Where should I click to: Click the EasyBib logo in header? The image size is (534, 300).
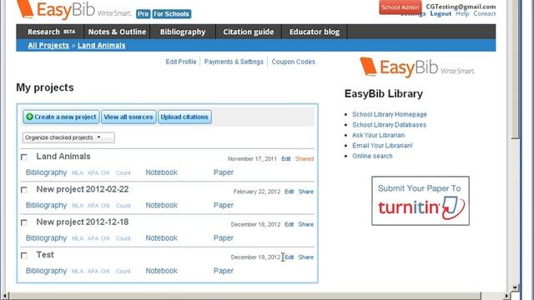click(x=74, y=9)
